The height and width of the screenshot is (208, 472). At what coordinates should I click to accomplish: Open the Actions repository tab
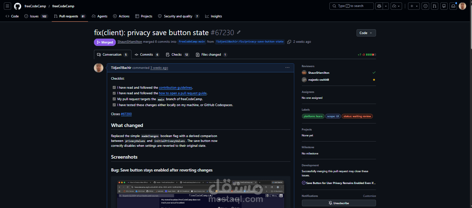(121, 16)
